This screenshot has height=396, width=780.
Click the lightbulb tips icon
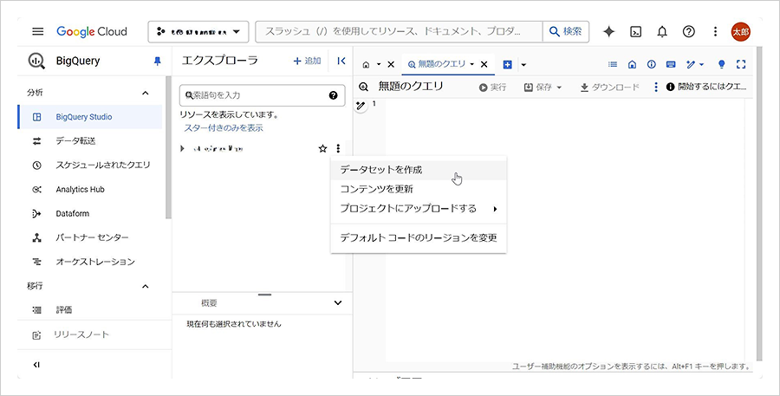click(722, 64)
